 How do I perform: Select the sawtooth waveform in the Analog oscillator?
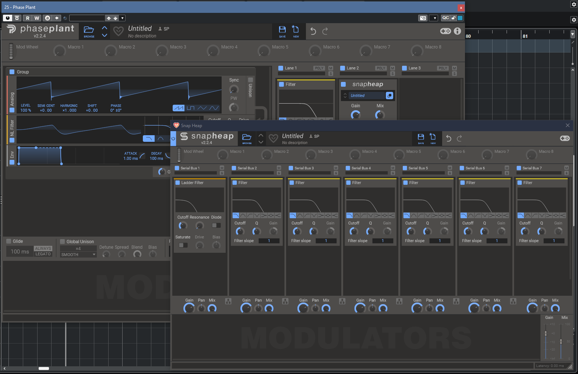click(179, 108)
